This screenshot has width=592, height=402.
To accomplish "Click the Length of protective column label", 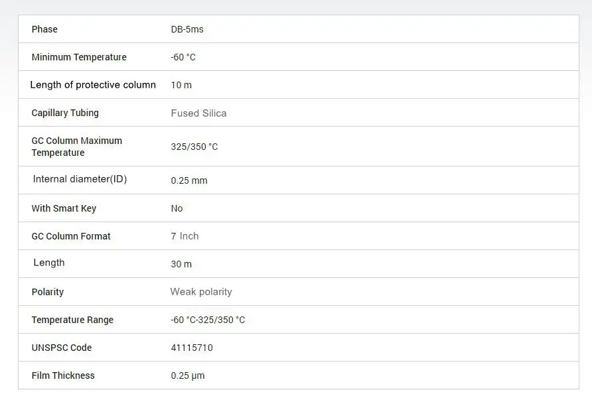I will pyautogui.click(x=93, y=85).
